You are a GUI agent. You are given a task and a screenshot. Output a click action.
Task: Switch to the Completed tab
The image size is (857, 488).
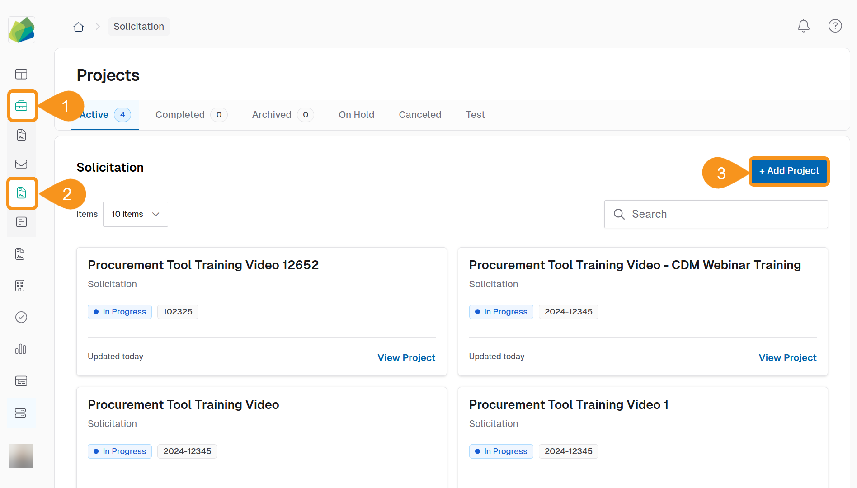coord(180,114)
